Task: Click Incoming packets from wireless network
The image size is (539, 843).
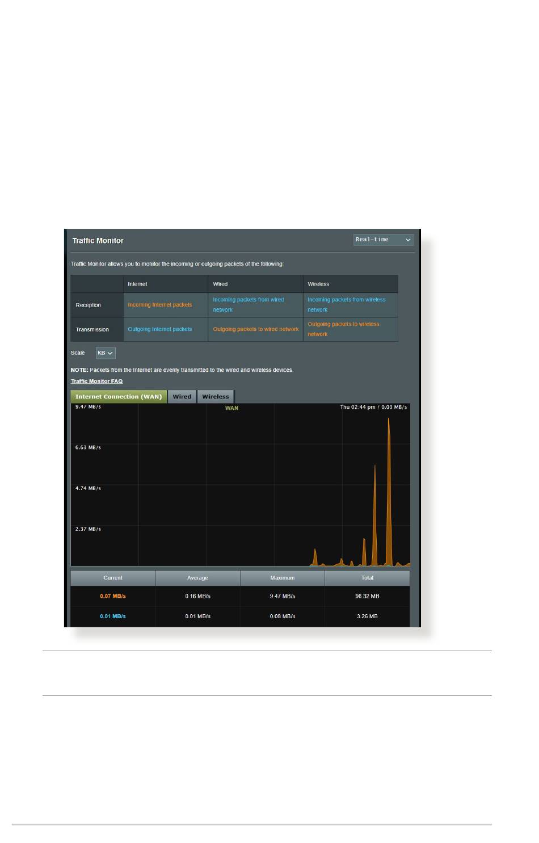Action: [x=351, y=305]
